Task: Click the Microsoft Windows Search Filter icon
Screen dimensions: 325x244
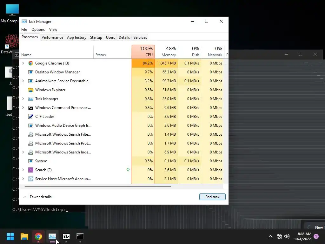Action: (31, 134)
